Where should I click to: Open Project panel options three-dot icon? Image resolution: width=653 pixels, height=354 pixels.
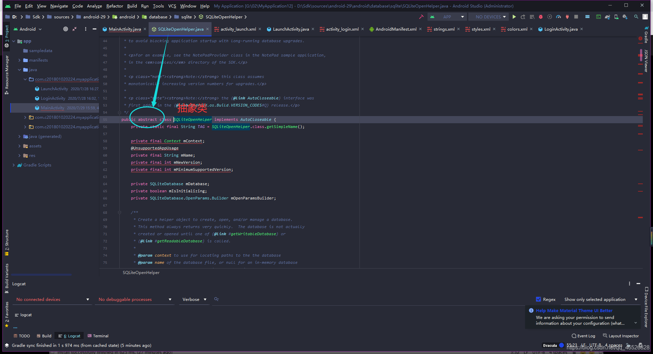tap(86, 29)
